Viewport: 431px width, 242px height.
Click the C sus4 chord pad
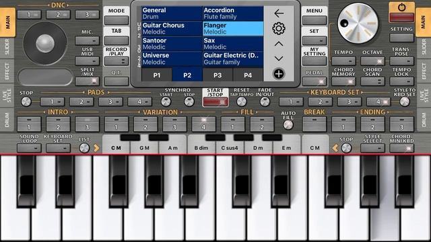(x=230, y=148)
